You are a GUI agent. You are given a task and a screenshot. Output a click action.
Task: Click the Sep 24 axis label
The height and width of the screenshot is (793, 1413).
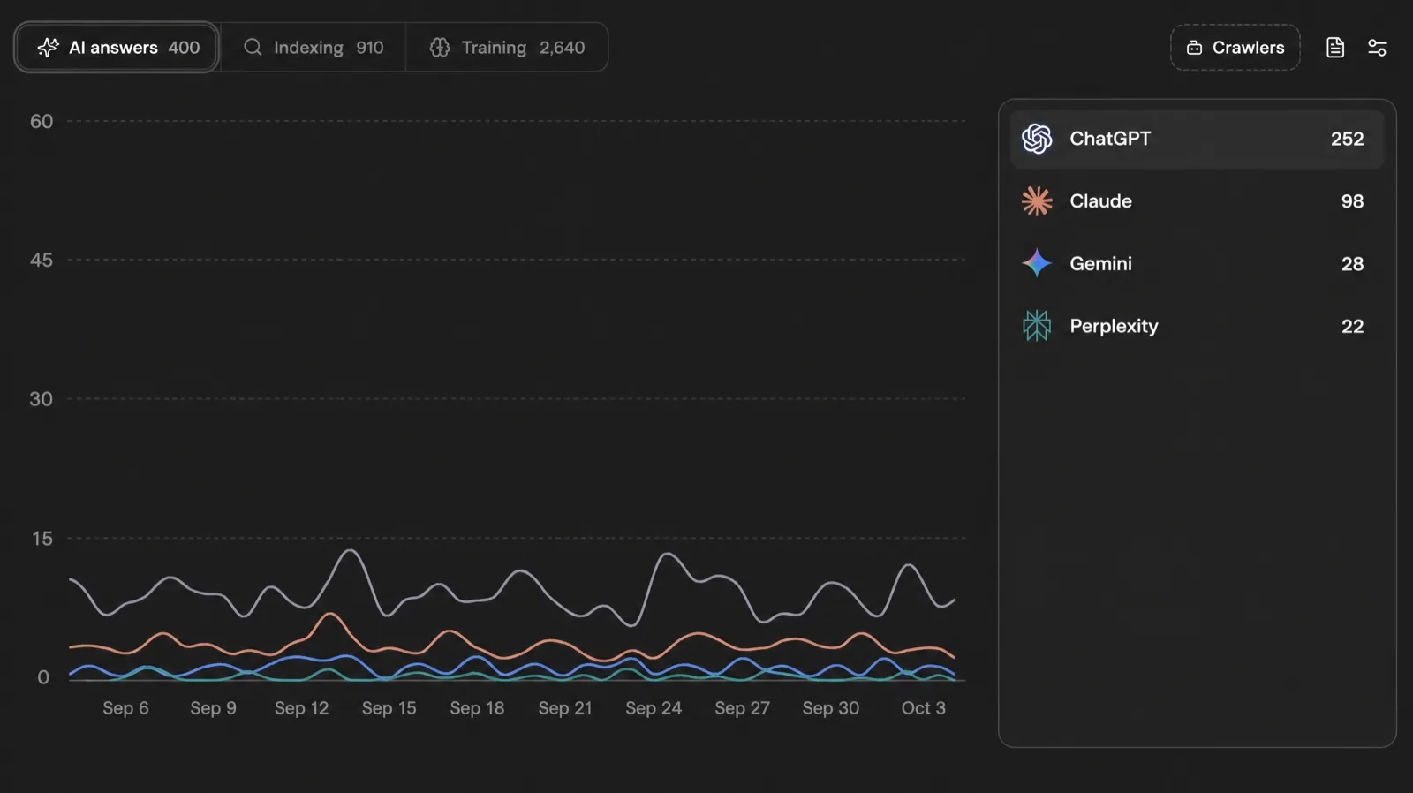pos(654,708)
